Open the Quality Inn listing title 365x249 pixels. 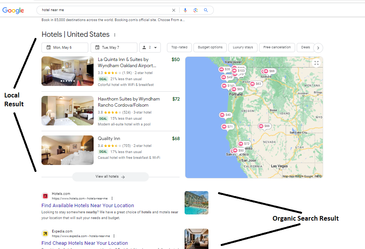[109, 139]
